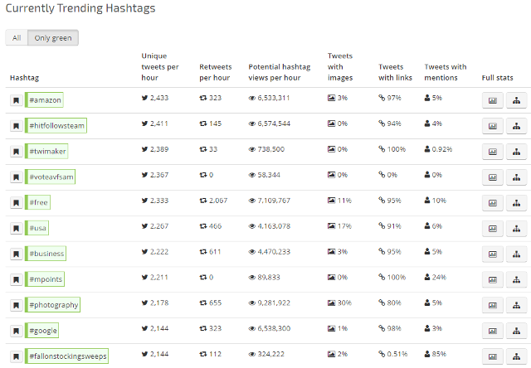Switch filter to All hashtags
Image resolution: width=531 pixels, height=368 pixels.
click(x=17, y=37)
